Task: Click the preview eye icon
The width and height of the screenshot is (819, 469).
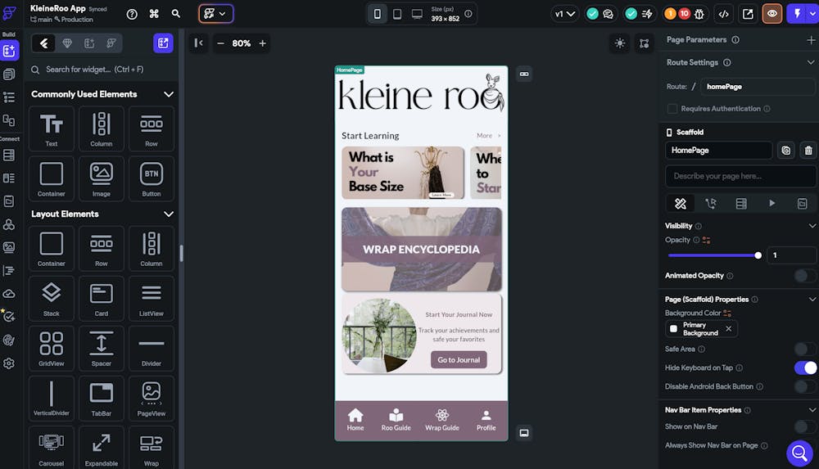Action: point(771,14)
